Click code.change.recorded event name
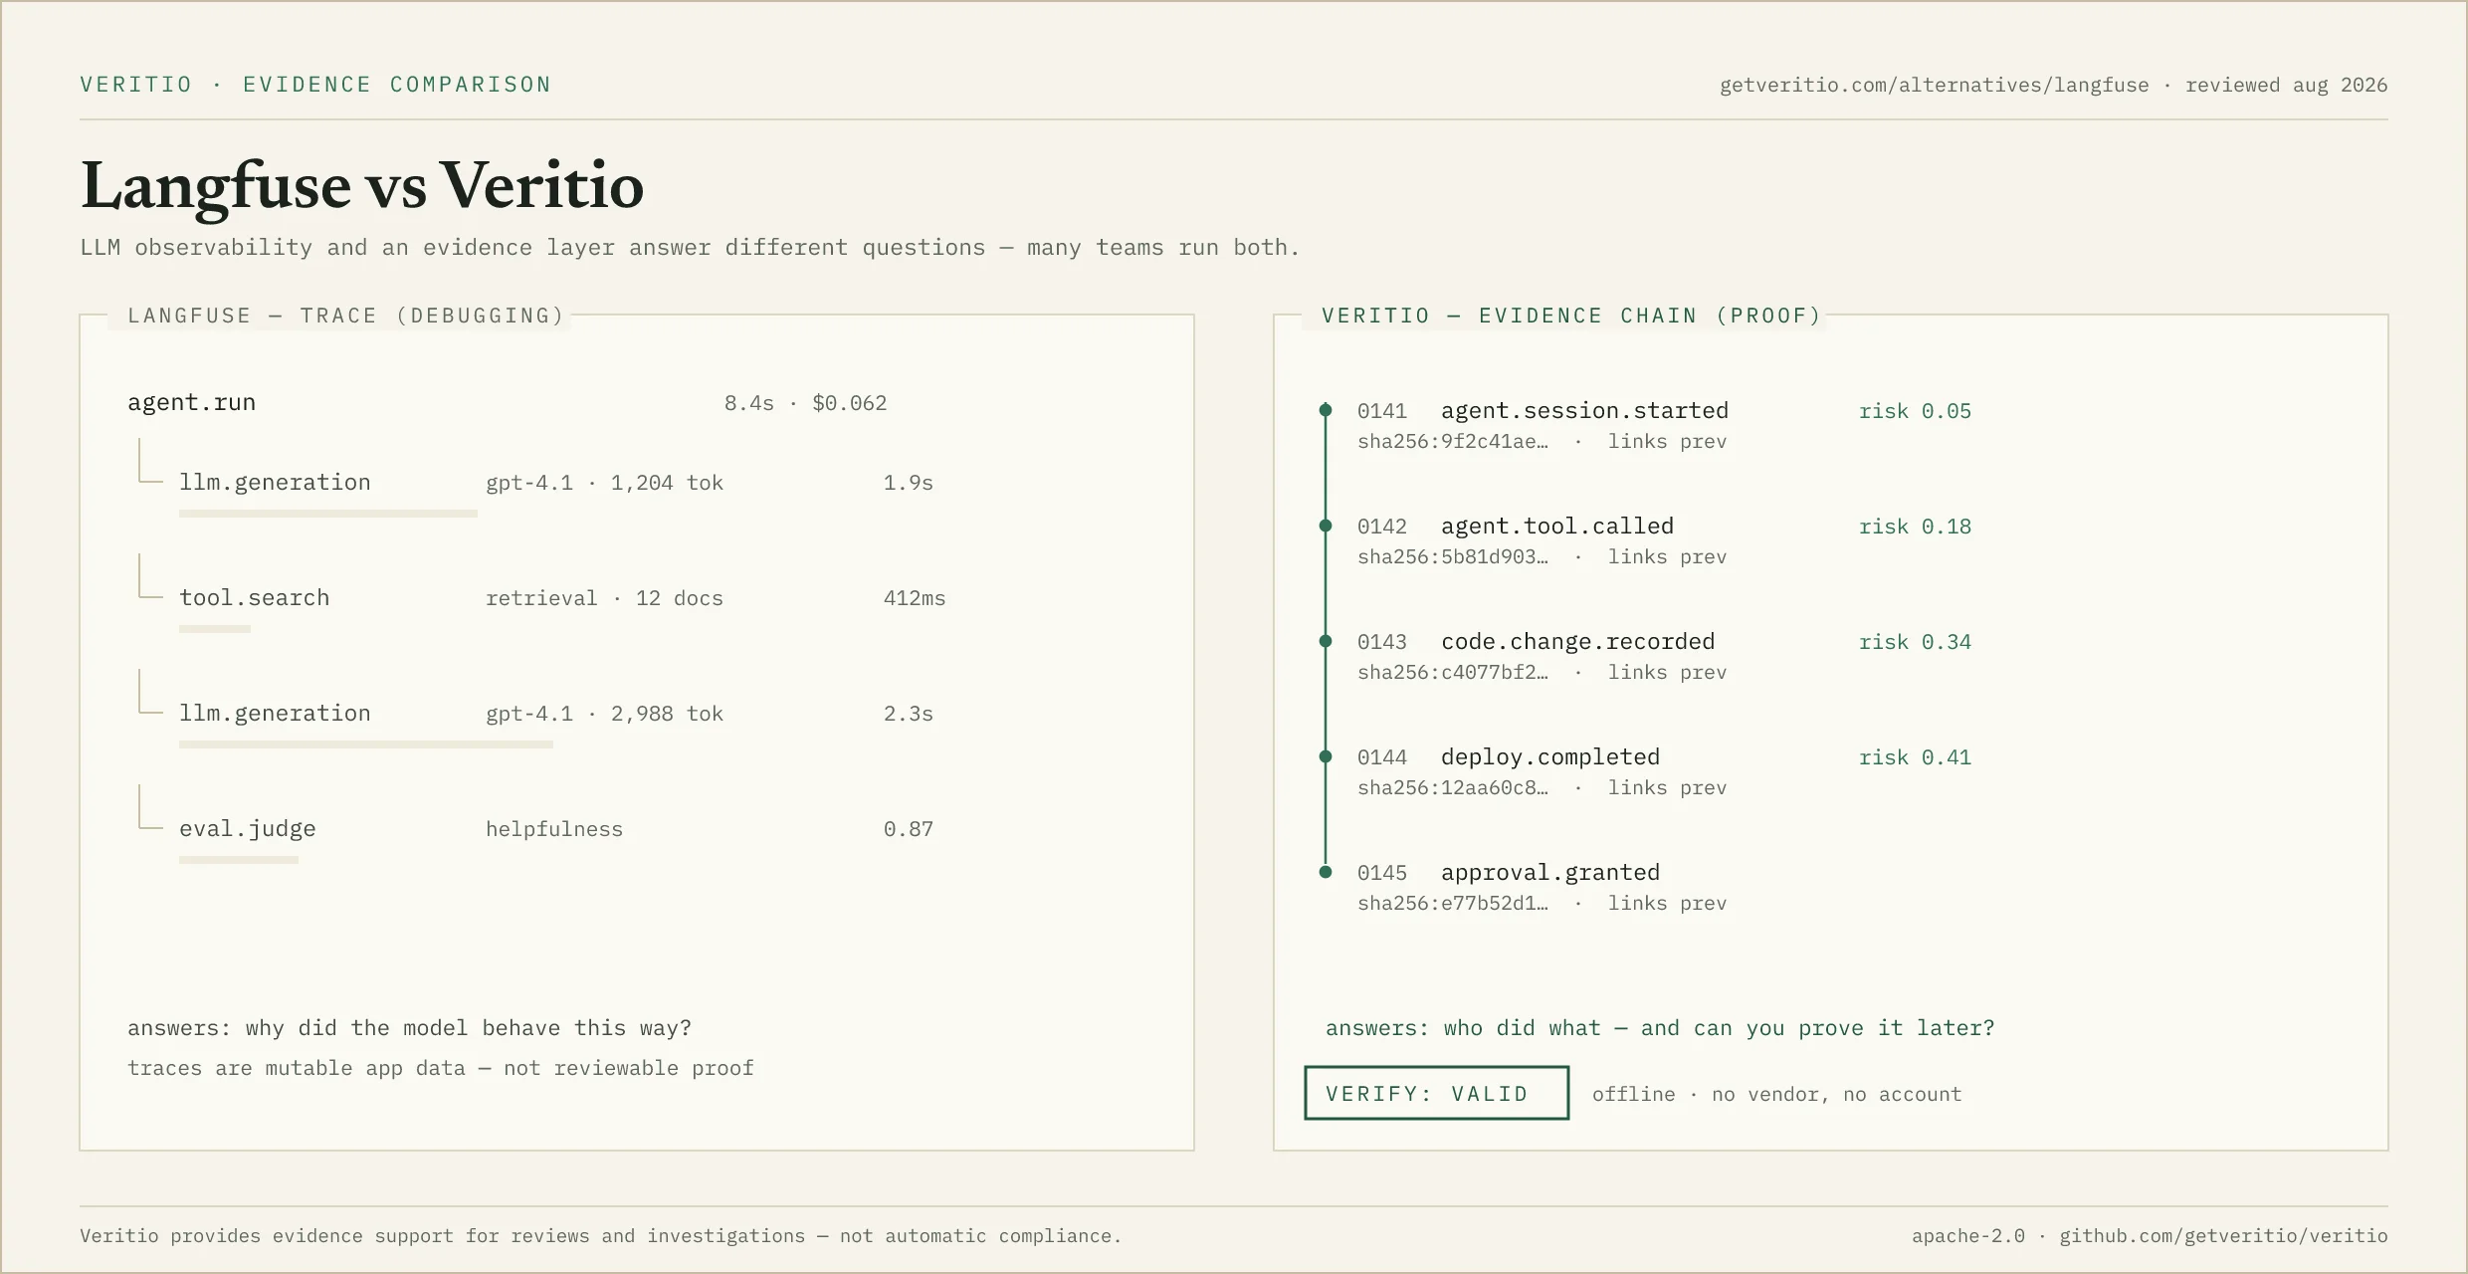Screen dimensions: 2468x1274 click(1577, 642)
